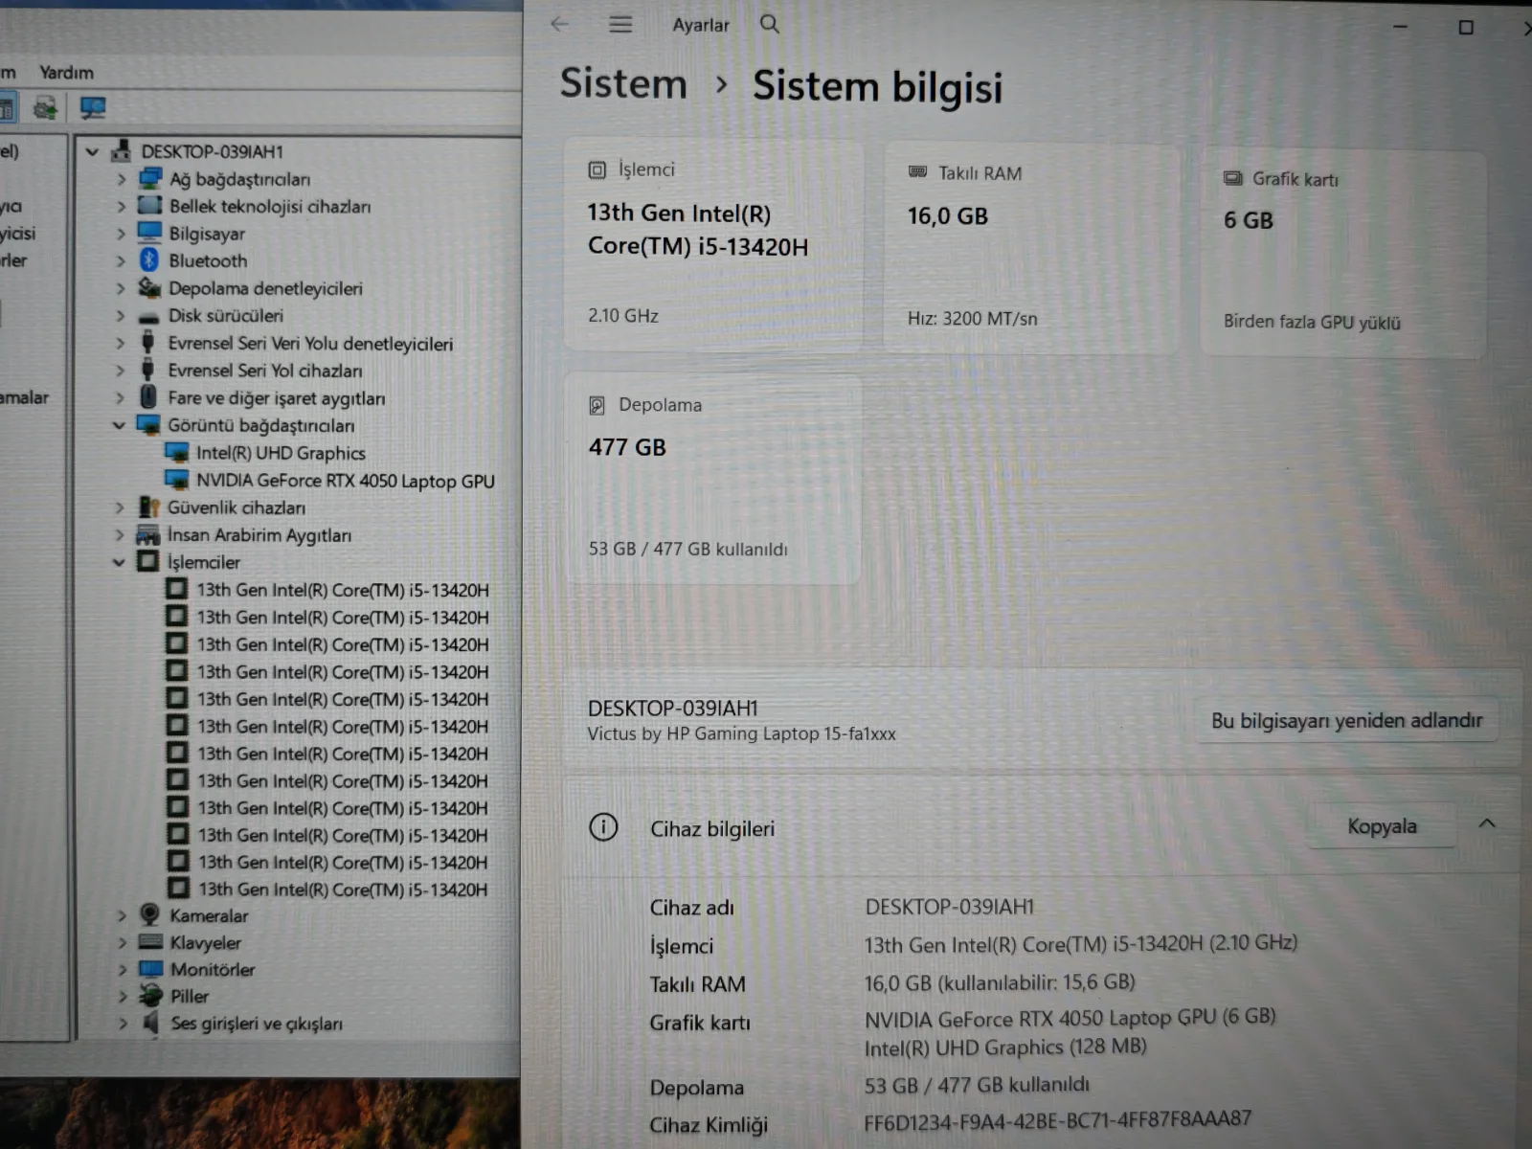The image size is (1532, 1149).
Task: Click the Takılı RAM 16,0 GB card
Action: coord(1030,249)
